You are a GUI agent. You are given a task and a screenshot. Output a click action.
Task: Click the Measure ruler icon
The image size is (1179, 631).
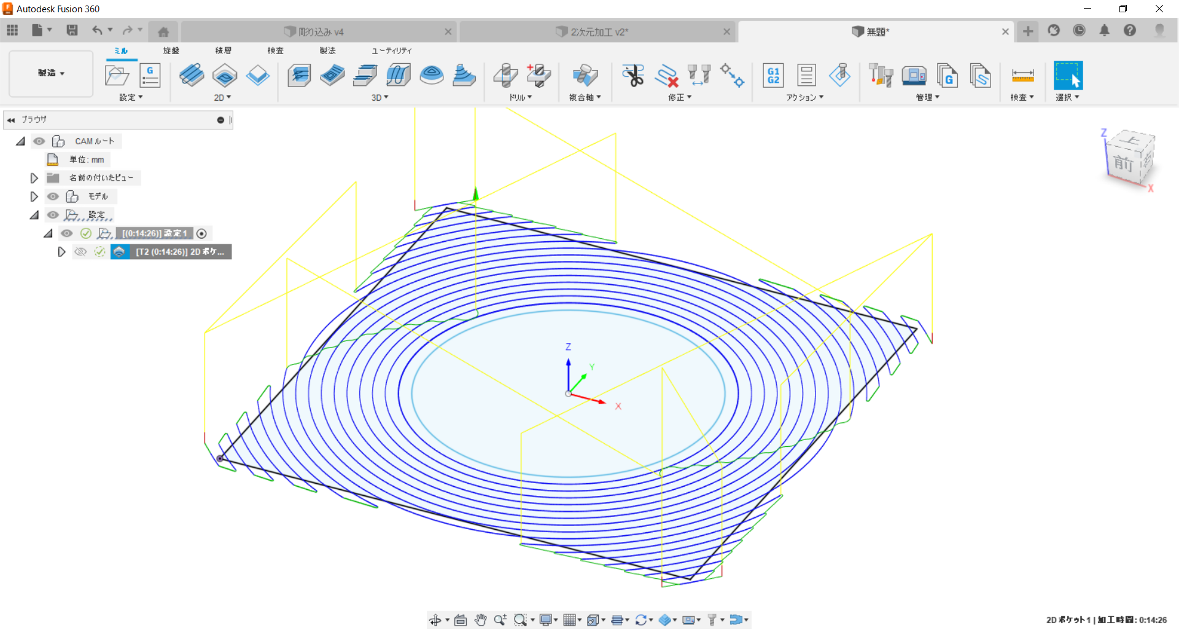pos(1022,75)
